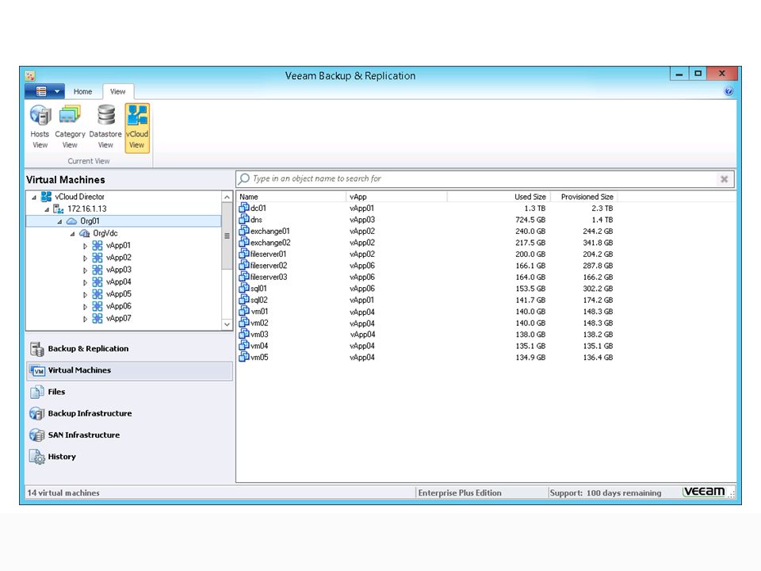Screen dimensions: 761x571
Task: Select the OrgVdc icon in the tree
Action: click(x=85, y=233)
